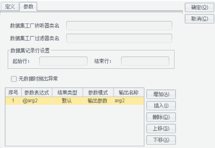The height and width of the screenshot is (148, 215).
Task: Click the 上移(S) button
Action: point(161,128)
